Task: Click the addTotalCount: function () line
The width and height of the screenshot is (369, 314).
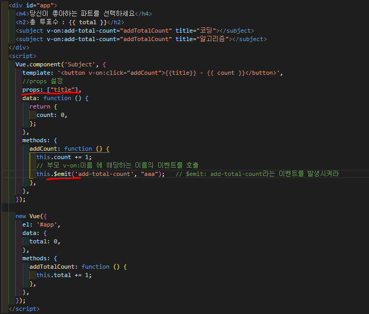Action: click(x=78, y=267)
